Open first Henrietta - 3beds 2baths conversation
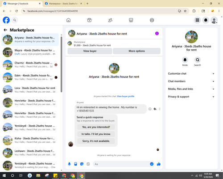Image resolution: width=223 pixels, height=179 pixels. click(30, 102)
